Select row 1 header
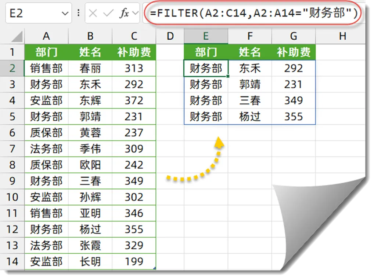The height and width of the screenshot is (279, 374). (x=12, y=52)
